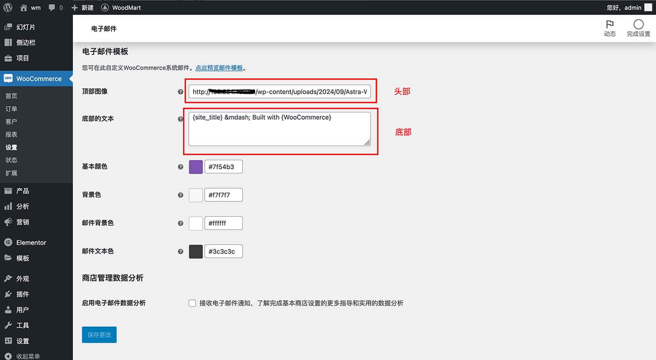Open the WoodMart toolbar icon
The height and width of the screenshot is (360, 656).
[105, 8]
